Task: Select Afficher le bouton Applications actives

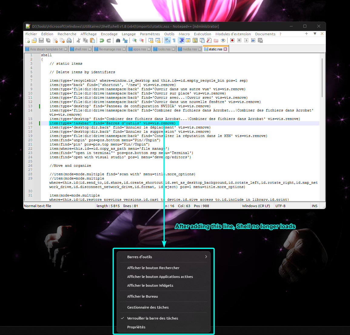Action: 164,277
